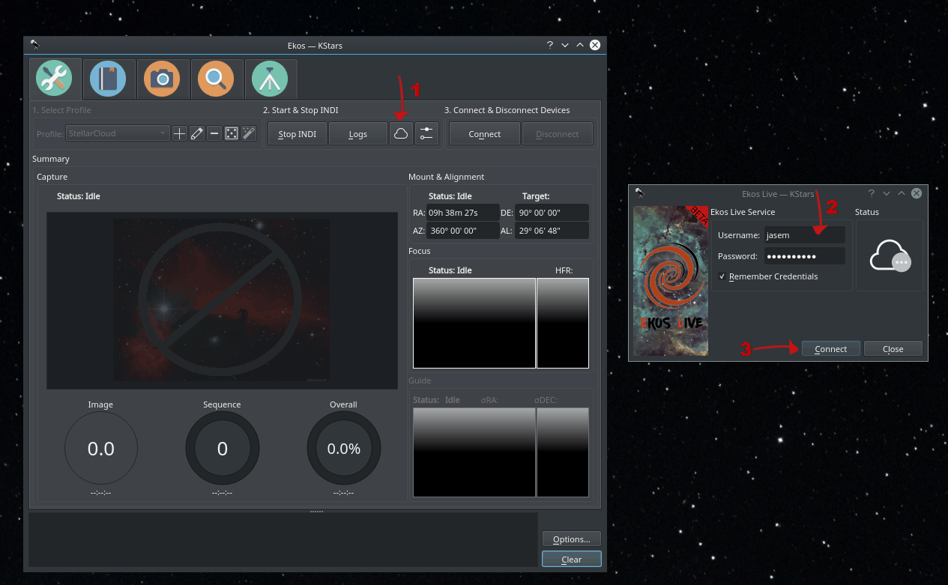The height and width of the screenshot is (585, 948).
Task: Click the Username field containing jasem
Action: pyautogui.click(x=805, y=234)
